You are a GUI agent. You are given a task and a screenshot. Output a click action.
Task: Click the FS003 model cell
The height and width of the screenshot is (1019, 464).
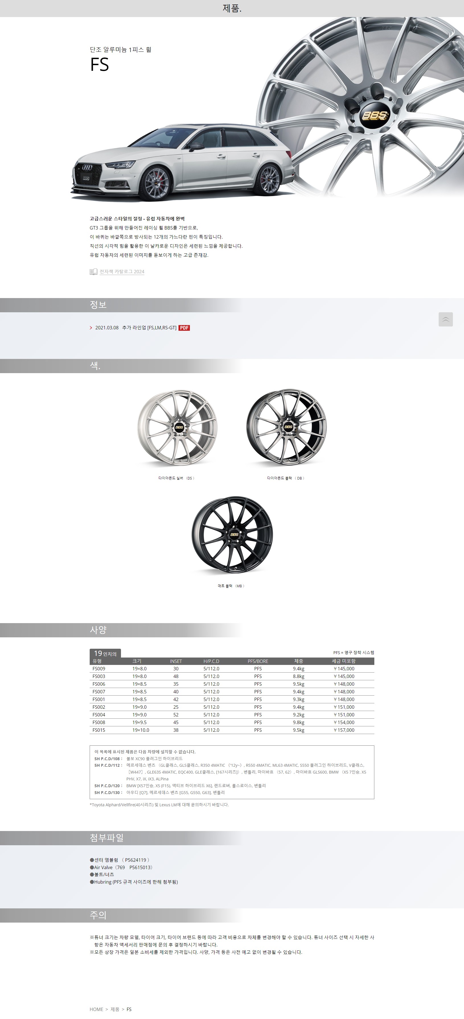tap(99, 676)
